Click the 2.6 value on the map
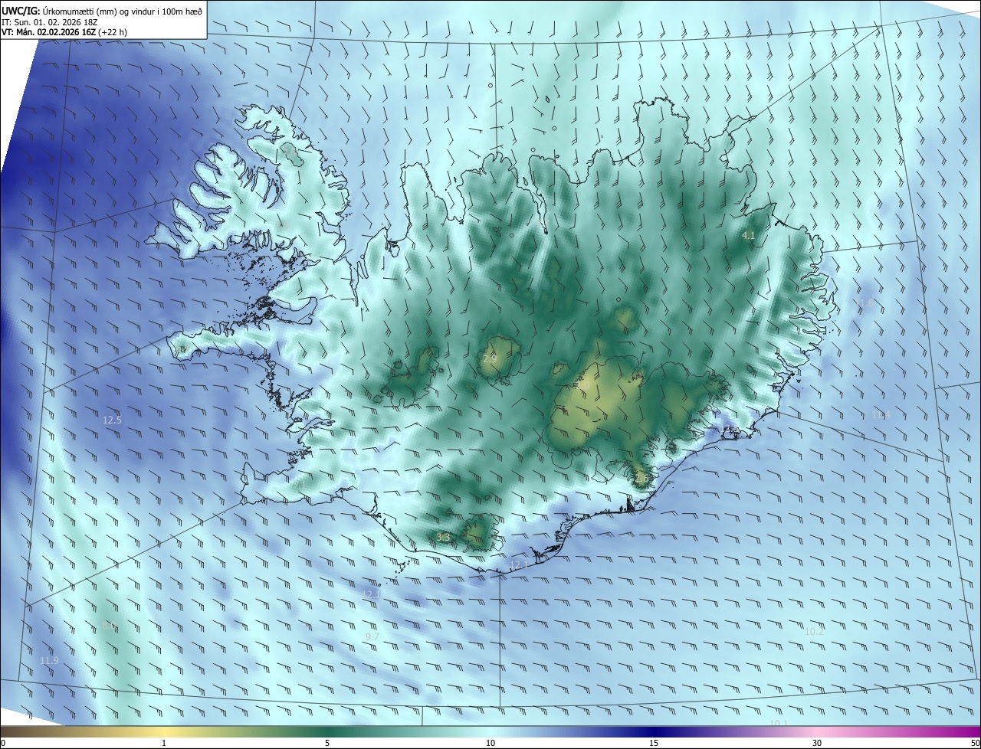This screenshot has width=981, height=749. coord(642,479)
